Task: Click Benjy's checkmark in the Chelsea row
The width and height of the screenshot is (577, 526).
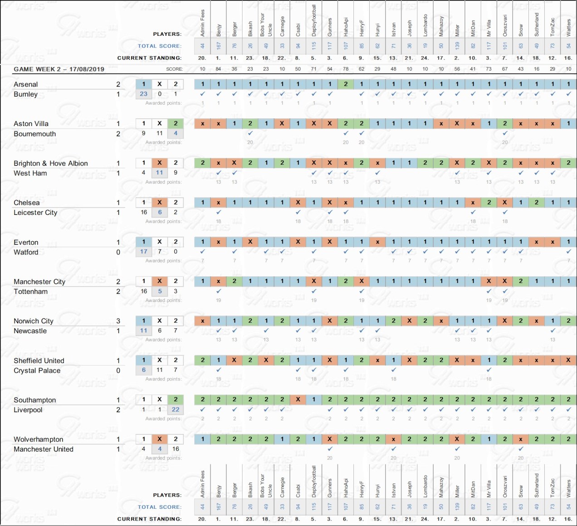Action: [x=219, y=212]
